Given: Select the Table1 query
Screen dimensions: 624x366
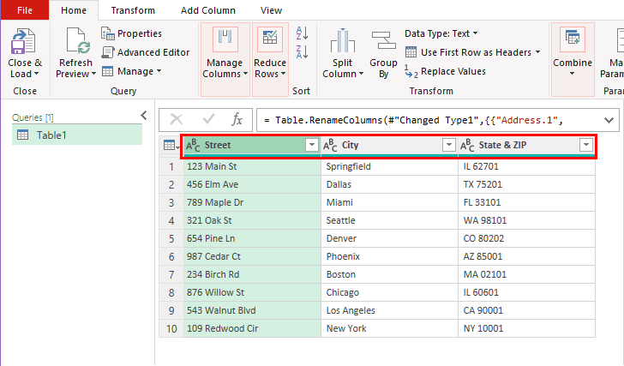Looking at the screenshot, I should 77,135.
